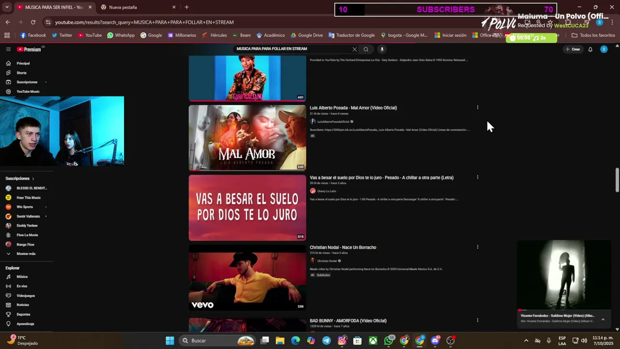This screenshot has height=349, width=620.
Task: Click the search magnifier button
Action: [366, 49]
